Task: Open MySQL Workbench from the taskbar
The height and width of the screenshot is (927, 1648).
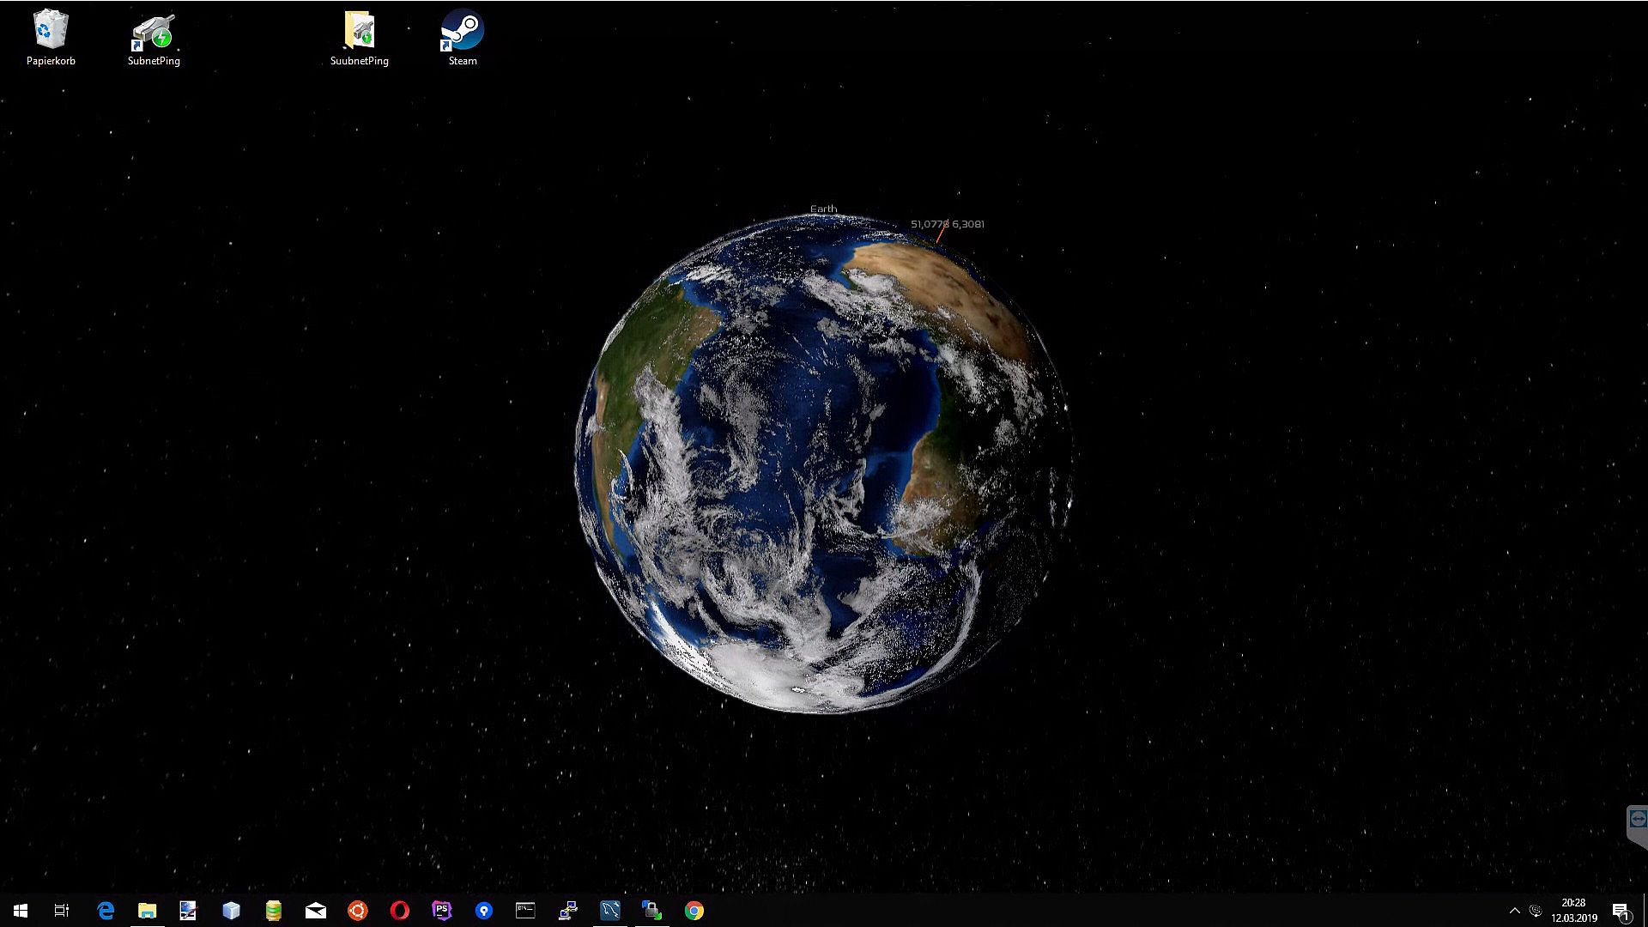Action: click(610, 911)
